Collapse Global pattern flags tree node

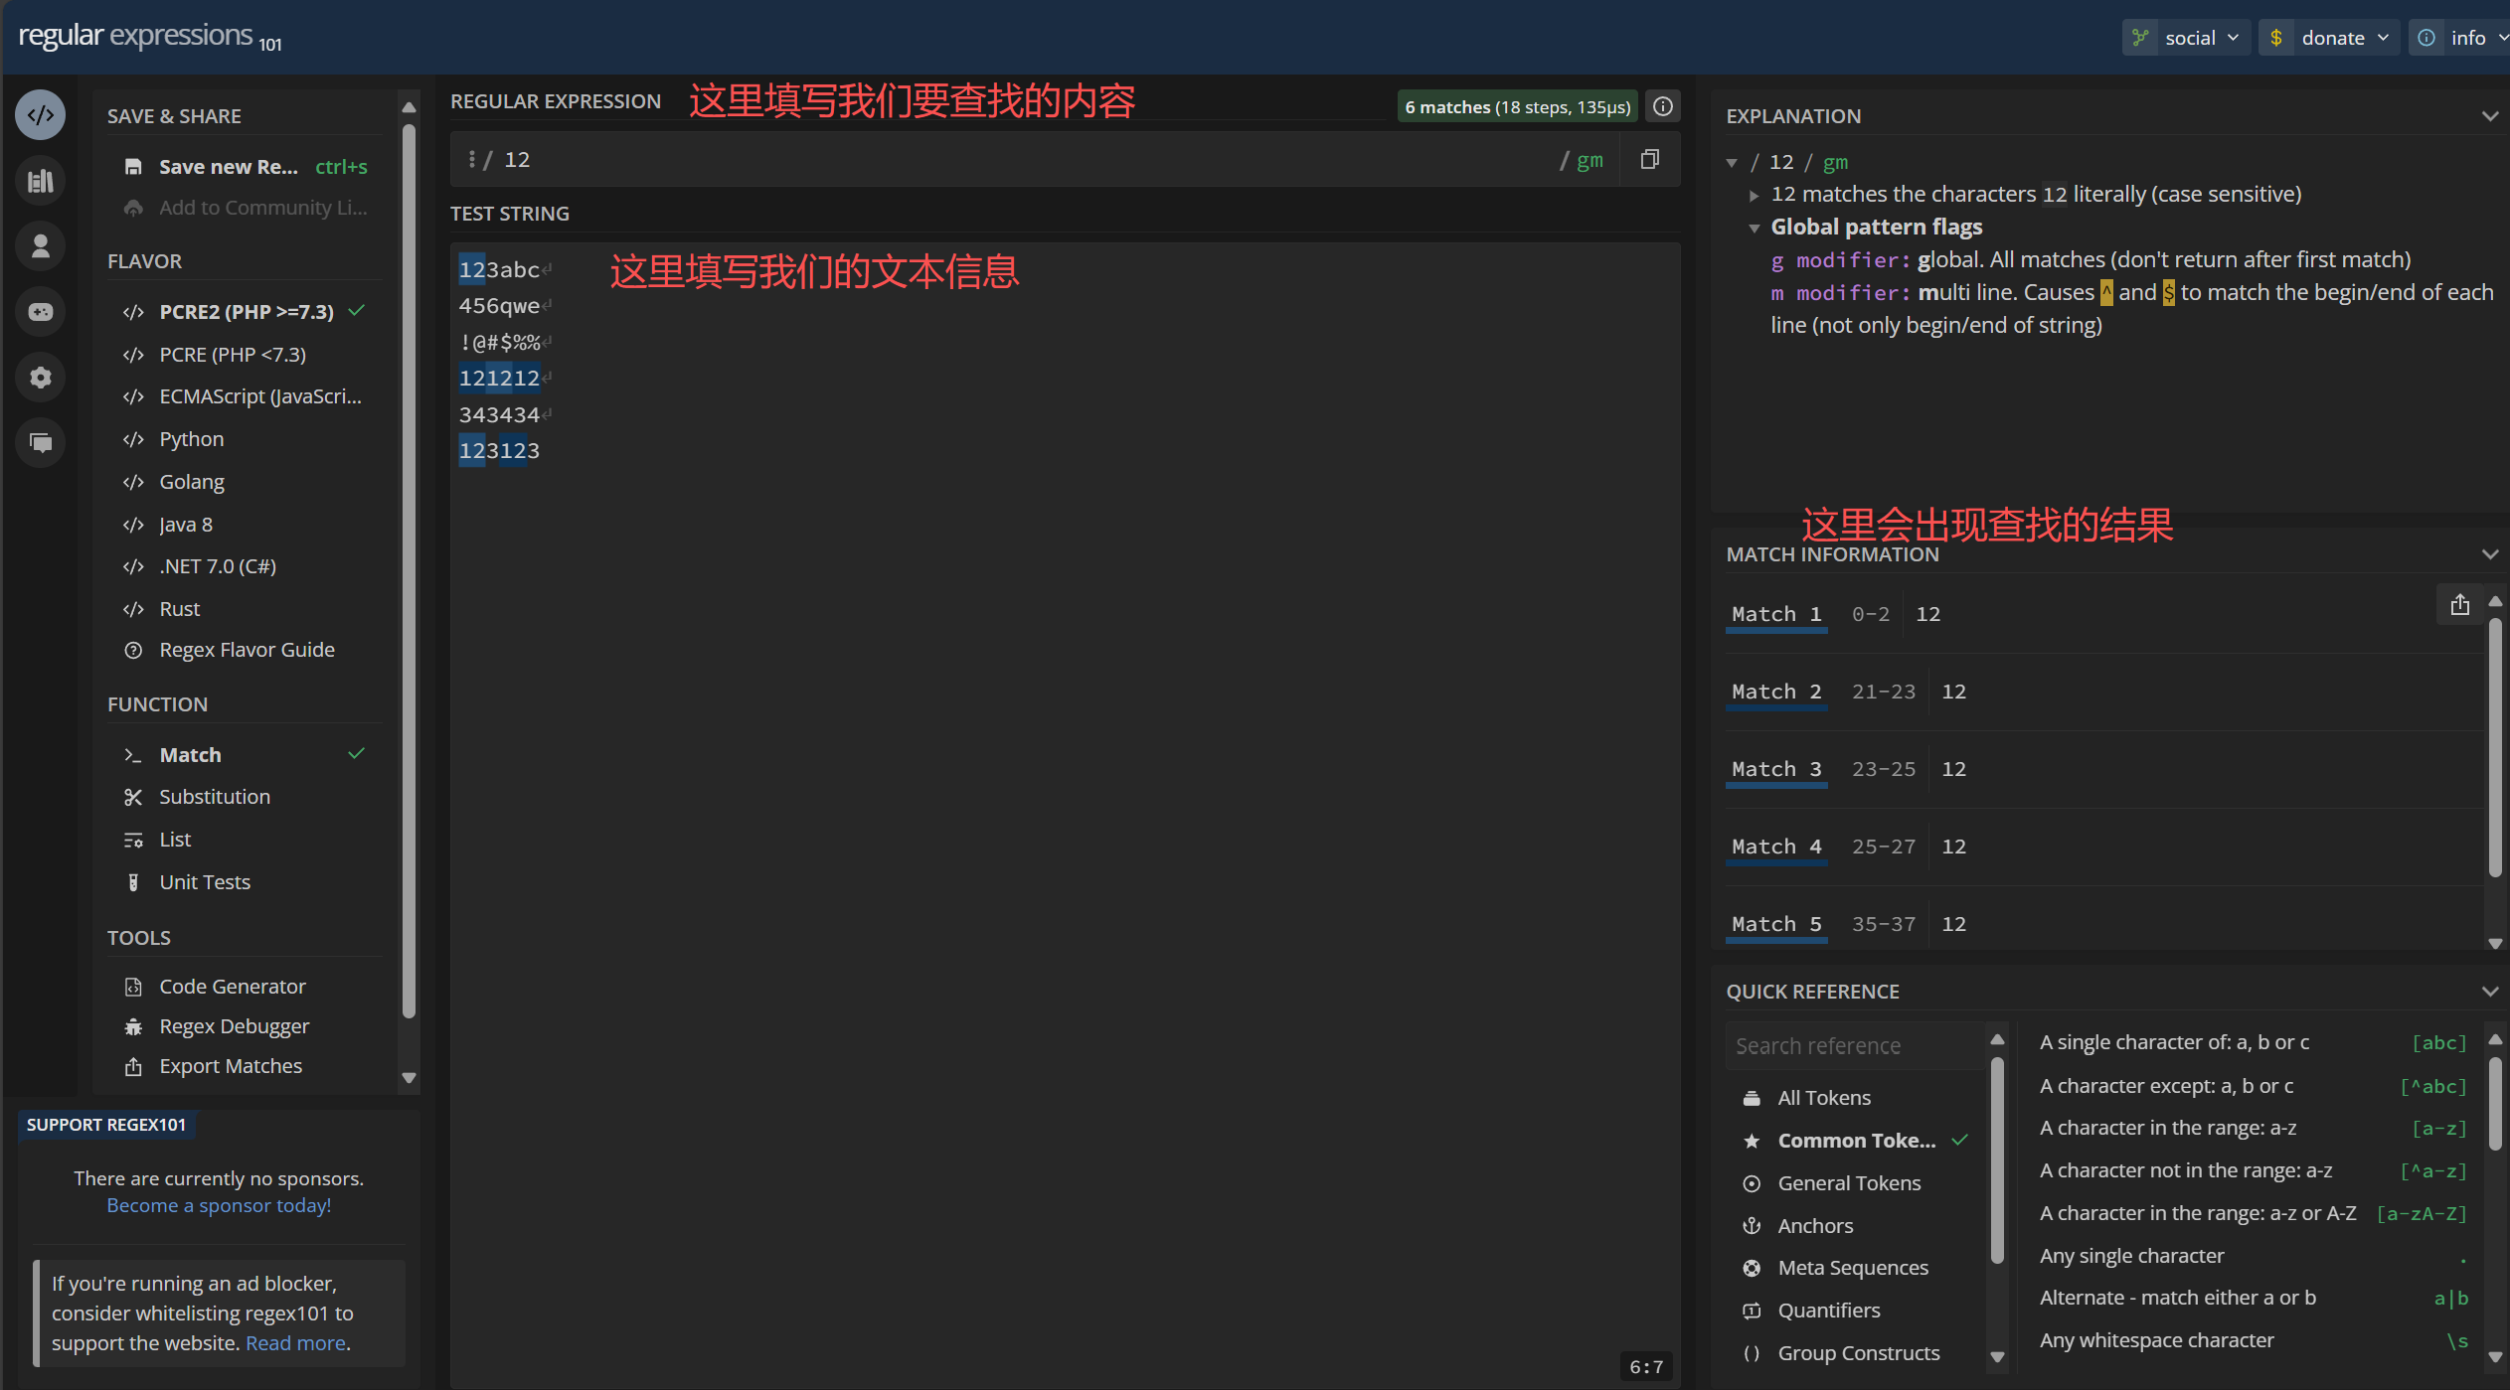1755,228
